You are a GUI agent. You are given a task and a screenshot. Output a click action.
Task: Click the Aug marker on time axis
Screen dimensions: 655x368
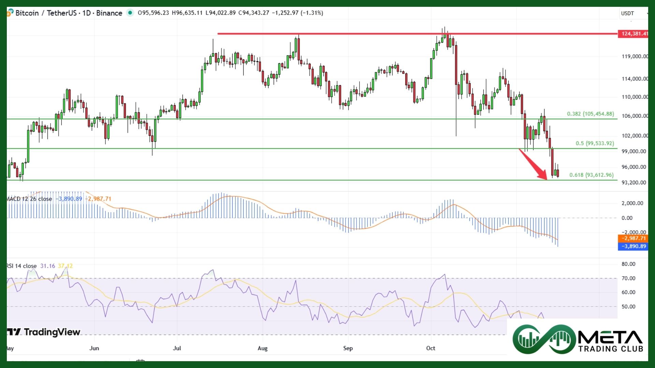(262, 348)
